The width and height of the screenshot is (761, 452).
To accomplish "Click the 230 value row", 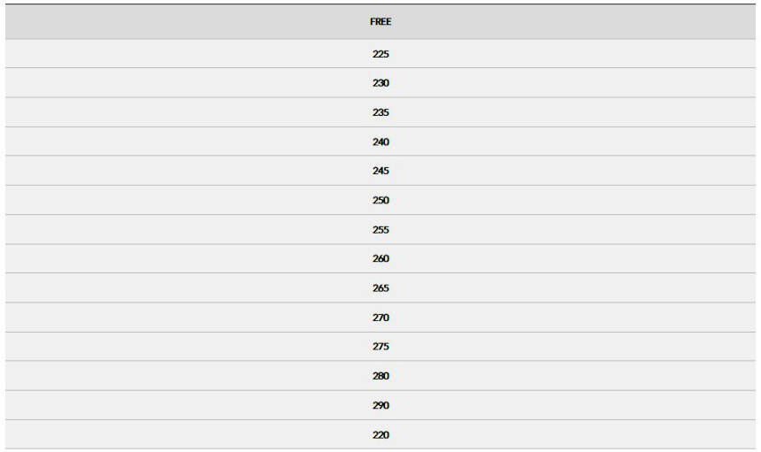I will (x=380, y=83).
